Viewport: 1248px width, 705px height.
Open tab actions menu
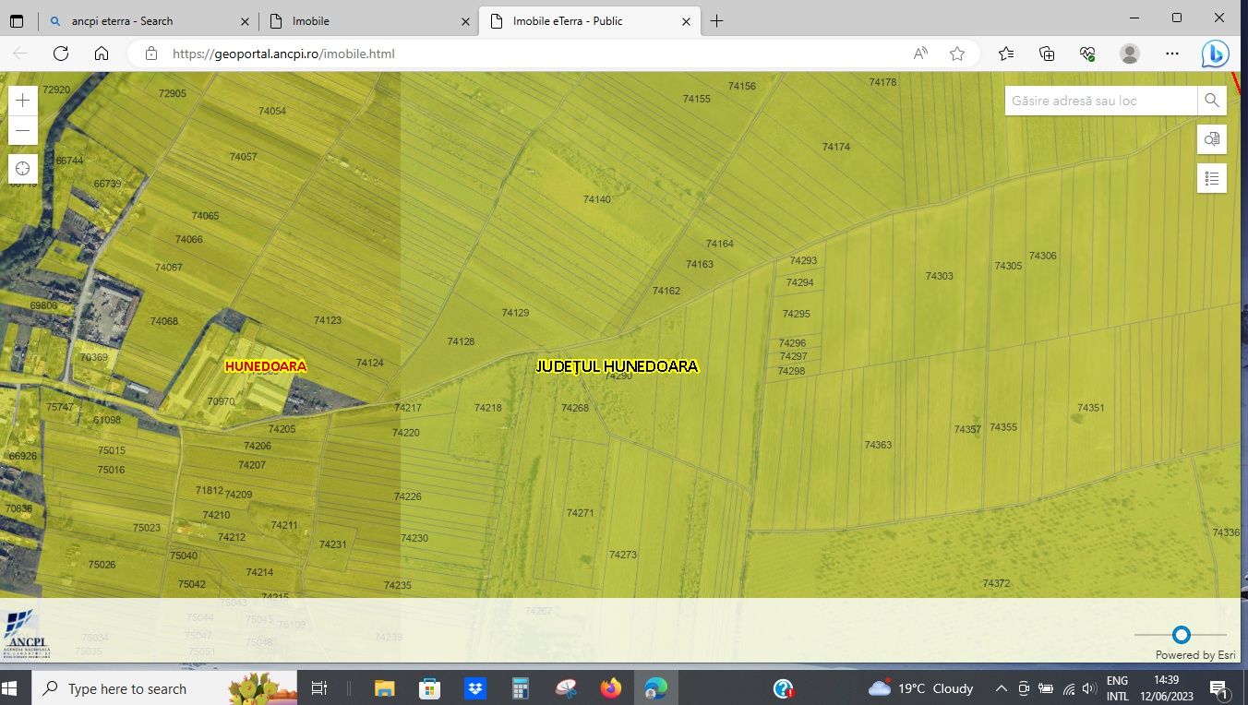(x=17, y=20)
